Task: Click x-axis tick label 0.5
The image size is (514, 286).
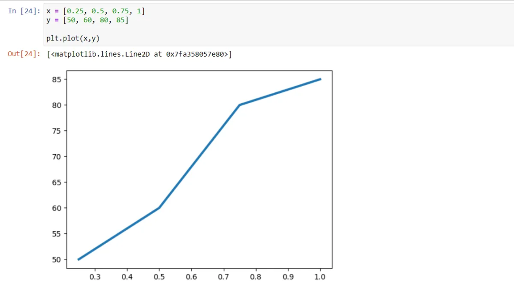Action: point(159,277)
